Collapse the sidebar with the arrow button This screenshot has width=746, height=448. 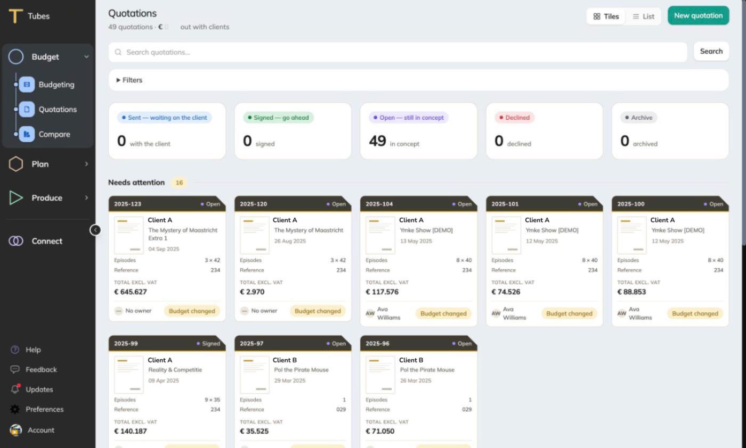[x=95, y=230]
